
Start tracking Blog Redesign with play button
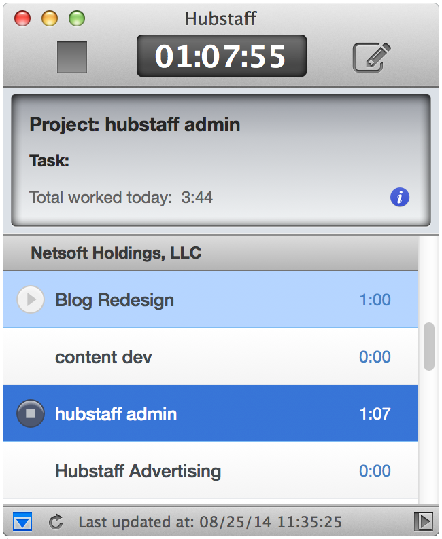point(31,299)
